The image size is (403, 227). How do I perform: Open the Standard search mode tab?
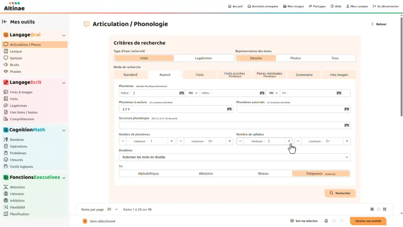coord(130,75)
